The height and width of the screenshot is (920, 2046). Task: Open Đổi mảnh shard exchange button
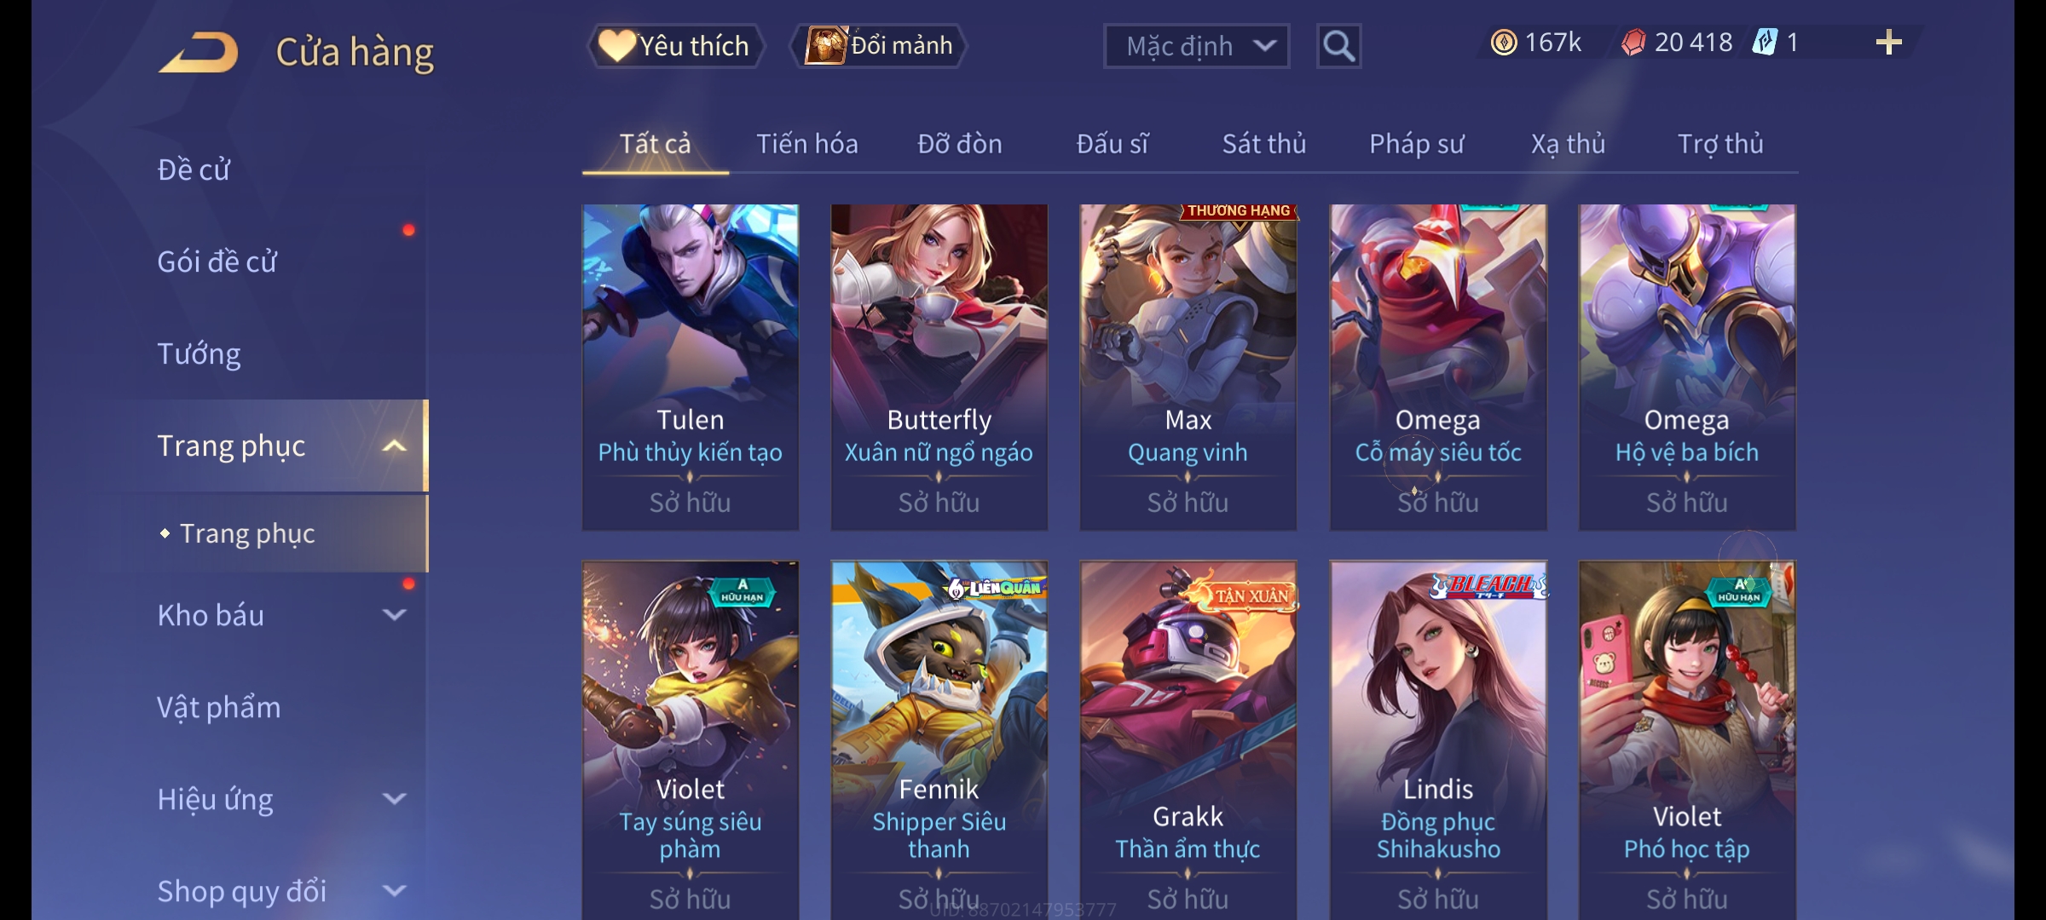pyautogui.click(x=879, y=46)
